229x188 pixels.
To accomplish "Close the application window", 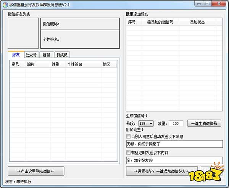I will point(219,4).
